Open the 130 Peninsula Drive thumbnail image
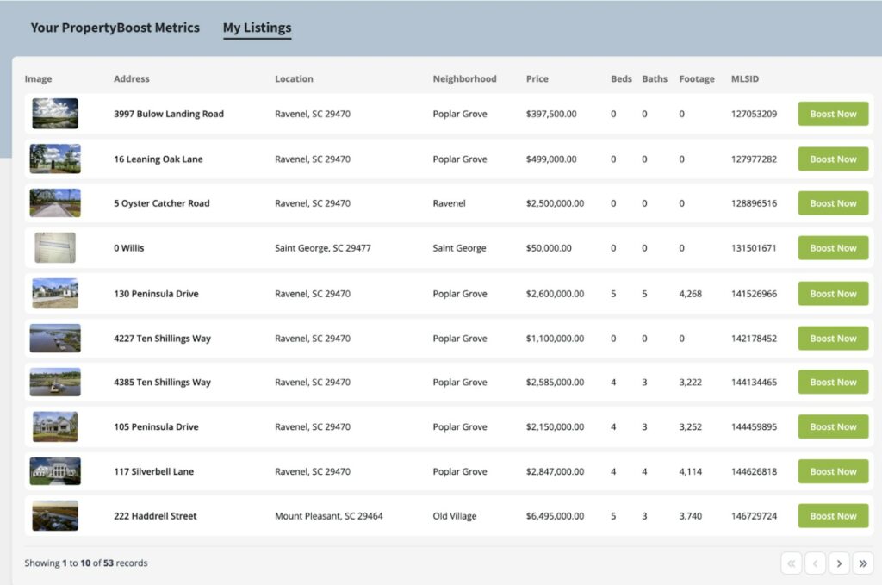 (x=55, y=293)
